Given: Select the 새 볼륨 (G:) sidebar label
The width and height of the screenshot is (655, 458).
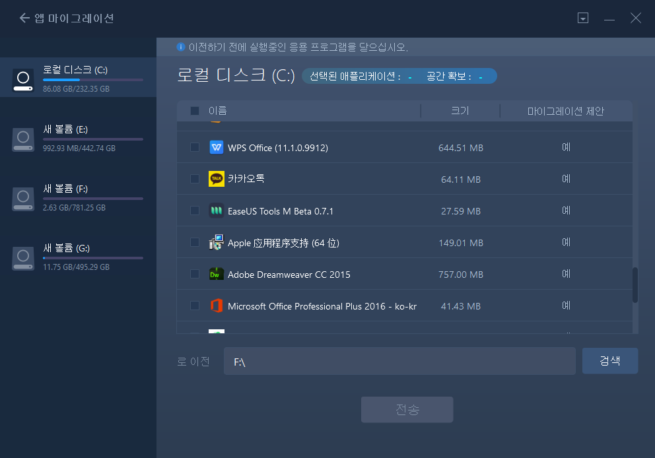Looking at the screenshot, I should tap(66, 248).
